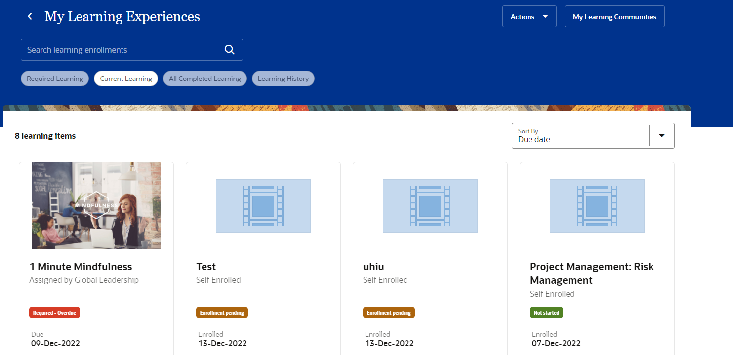
Task: Open the uhiu course title
Action: coord(373,267)
